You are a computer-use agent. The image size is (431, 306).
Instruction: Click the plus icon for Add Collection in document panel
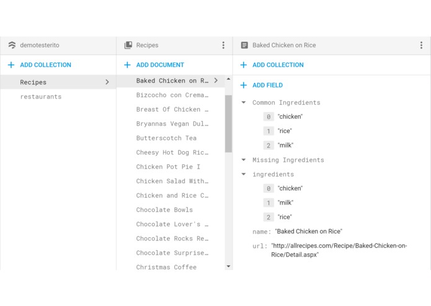pos(243,65)
